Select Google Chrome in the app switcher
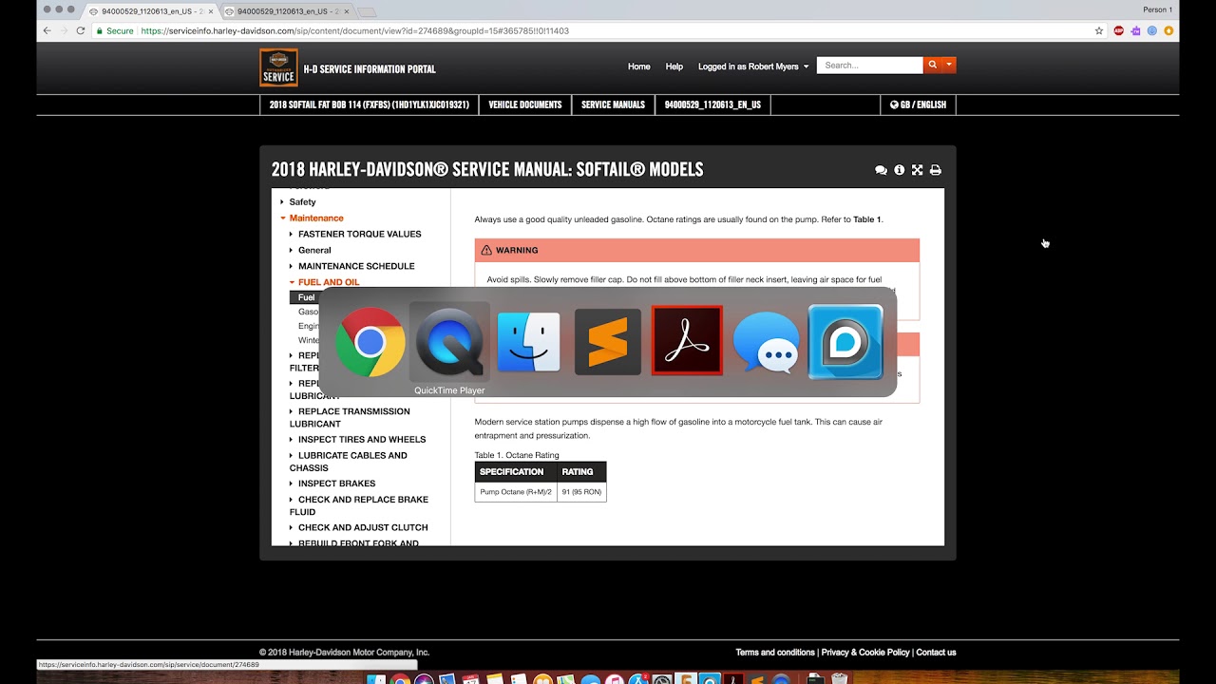This screenshot has height=684, width=1216. (x=370, y=342)
